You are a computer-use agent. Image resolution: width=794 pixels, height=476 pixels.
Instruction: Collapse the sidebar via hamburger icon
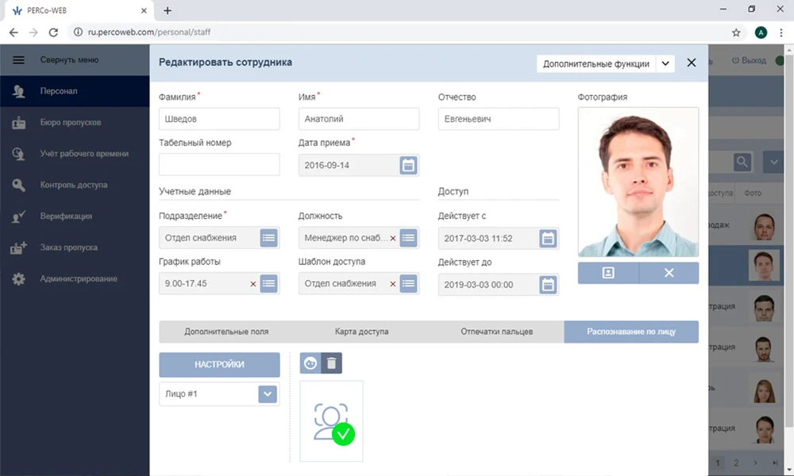[19, 59]
